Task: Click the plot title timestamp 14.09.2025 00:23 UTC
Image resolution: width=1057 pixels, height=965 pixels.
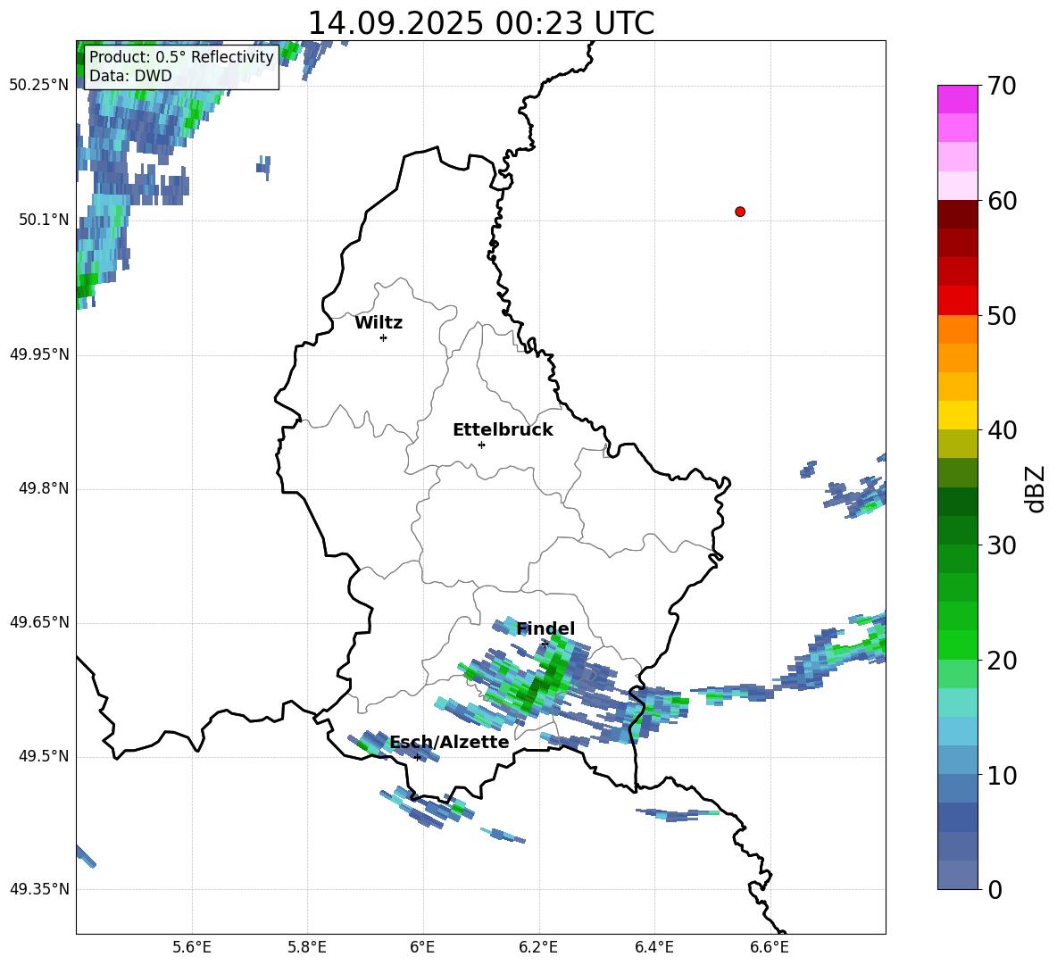Action: [480, 23]
